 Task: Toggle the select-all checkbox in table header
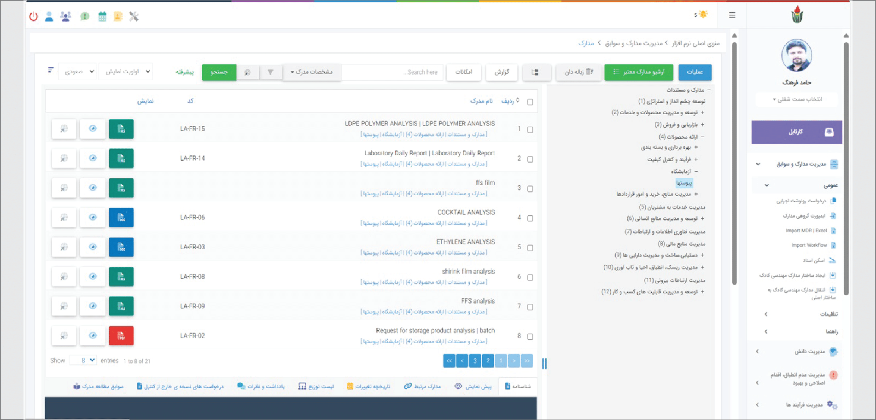click(530, 102)
